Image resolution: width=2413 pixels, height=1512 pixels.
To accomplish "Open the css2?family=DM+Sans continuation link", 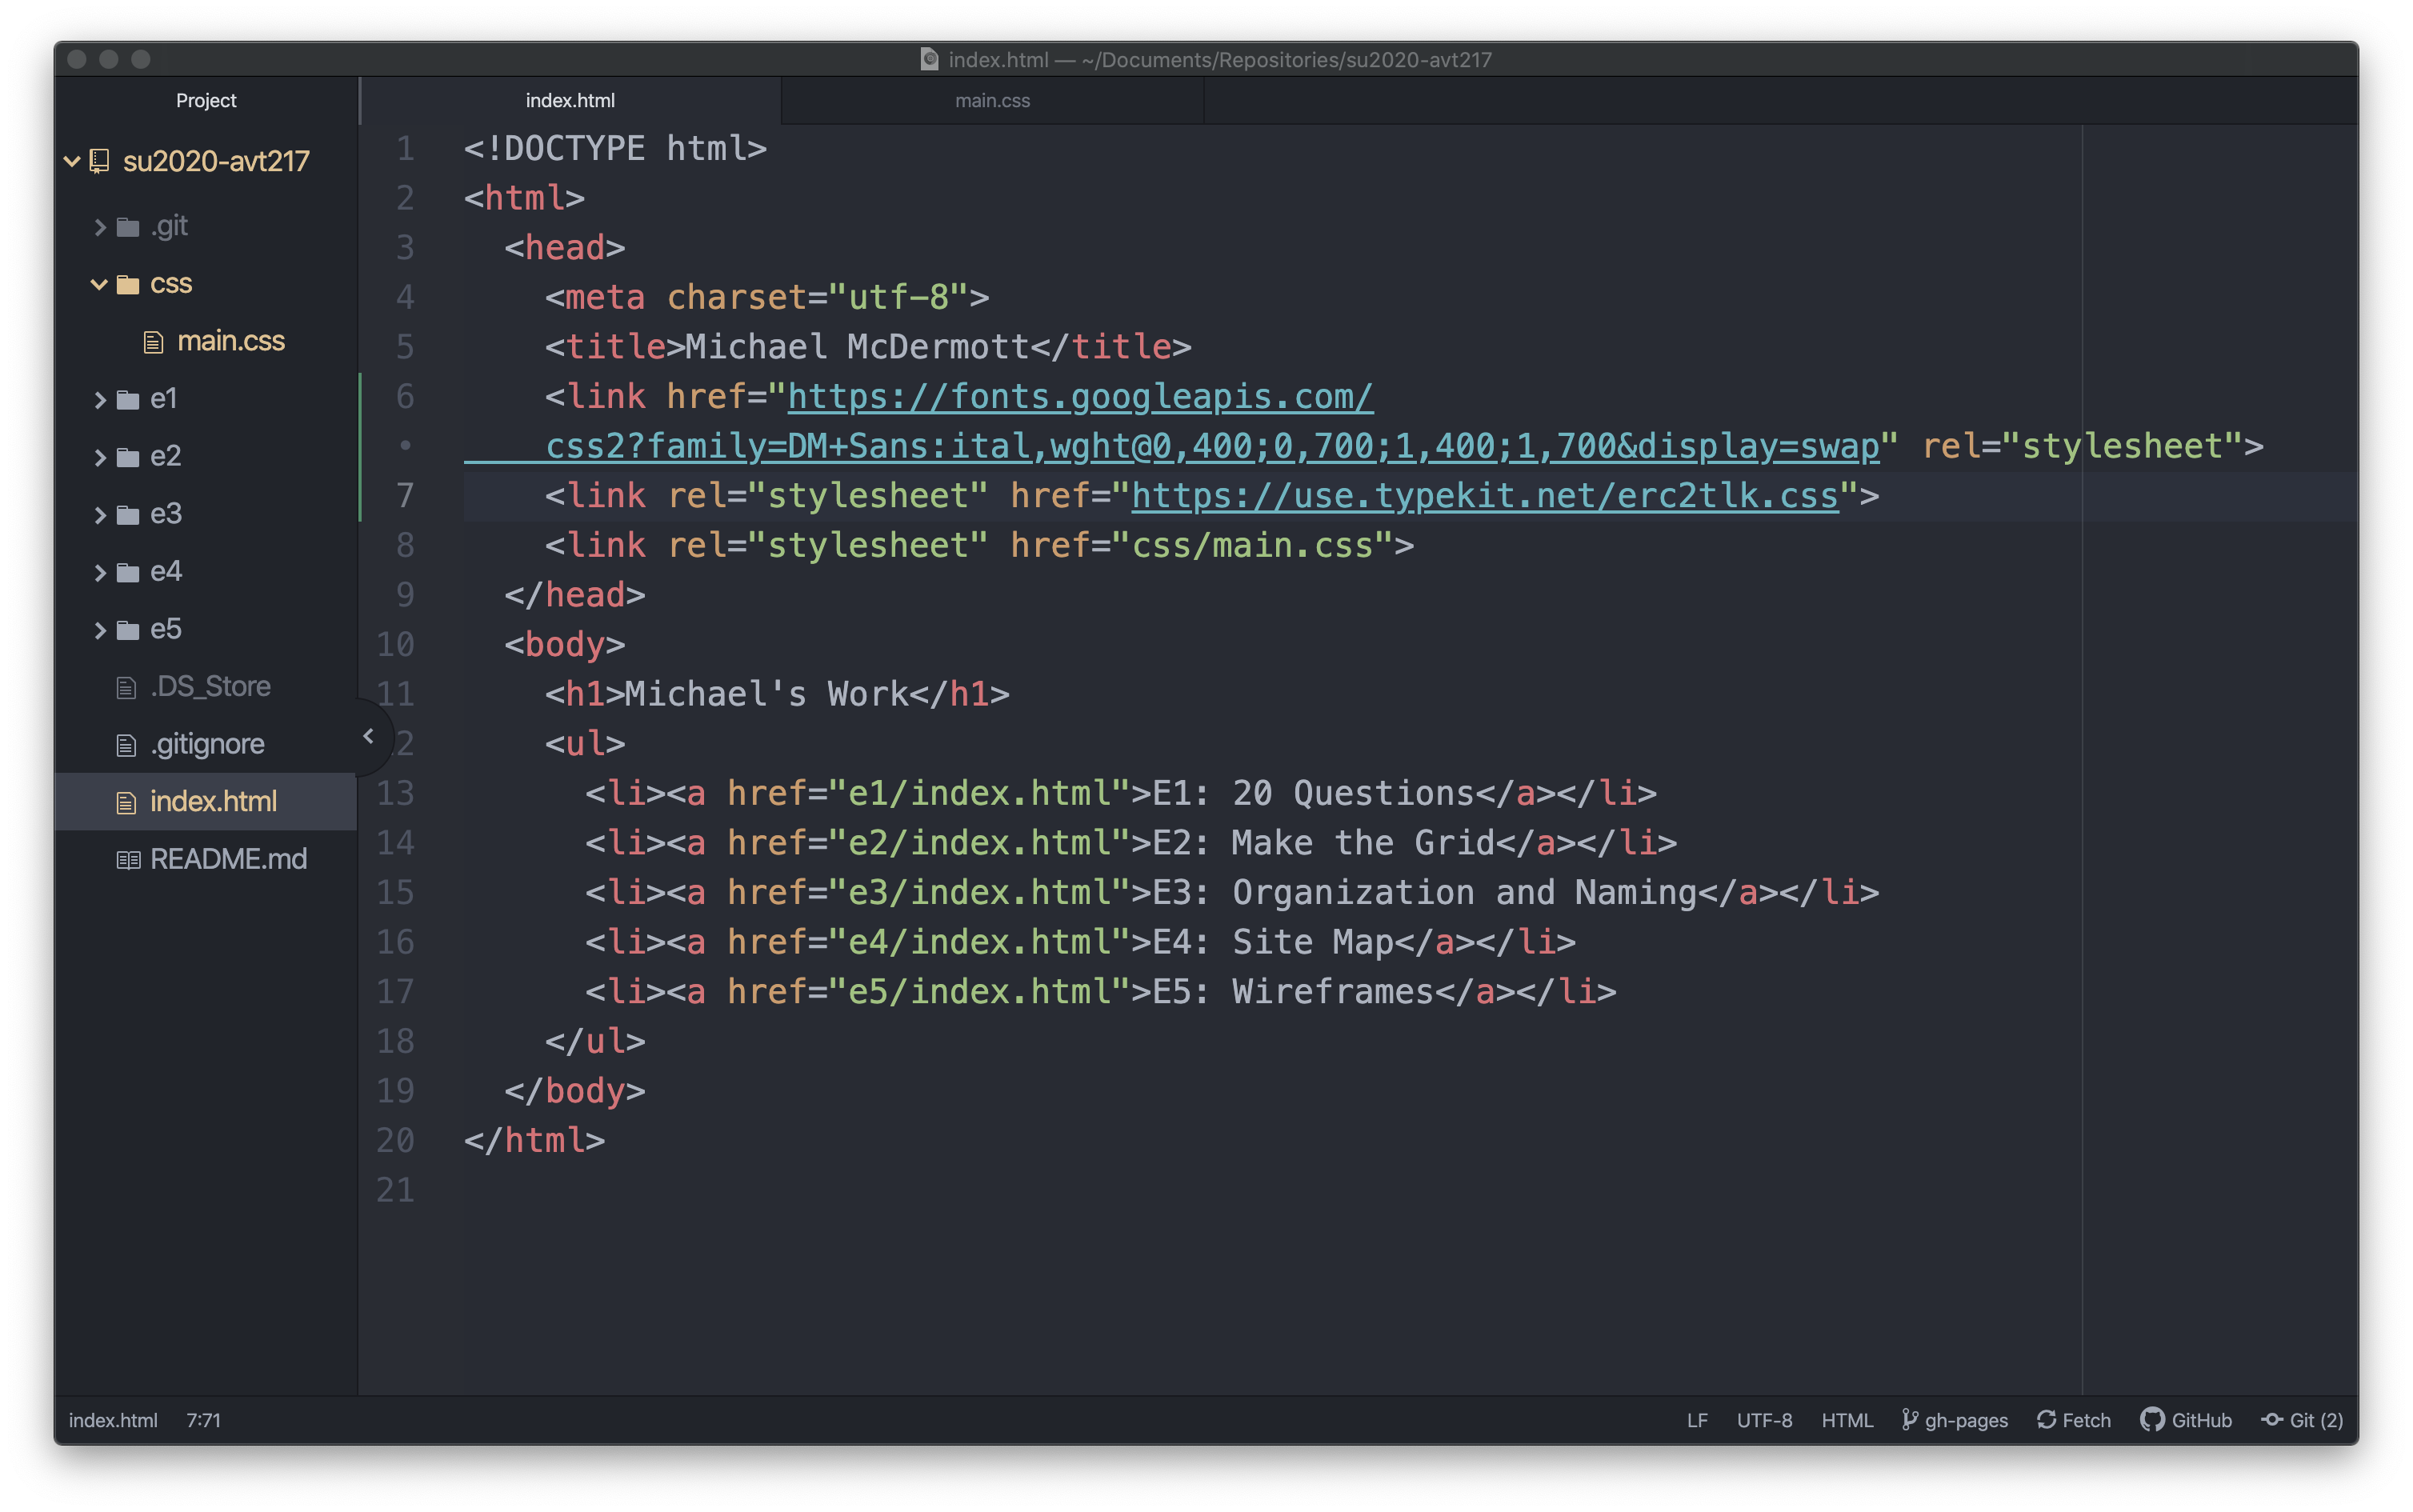I will click(1212, 446).
